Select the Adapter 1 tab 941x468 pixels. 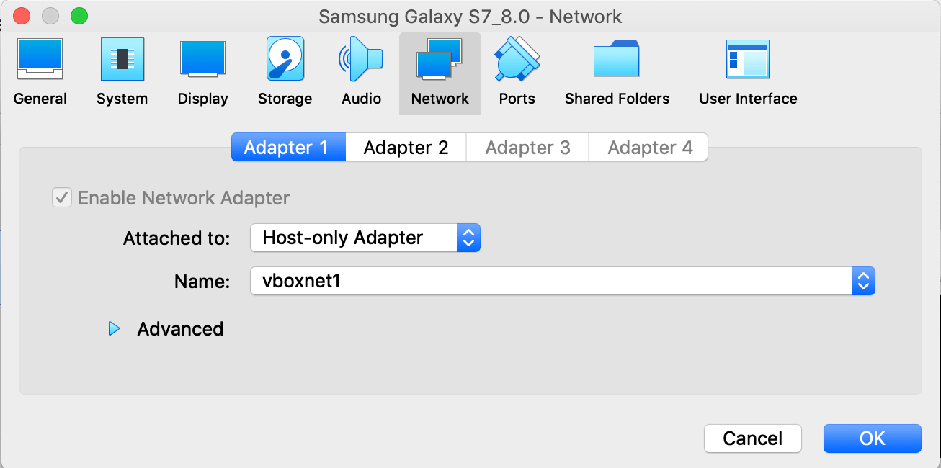click(287, 147)
